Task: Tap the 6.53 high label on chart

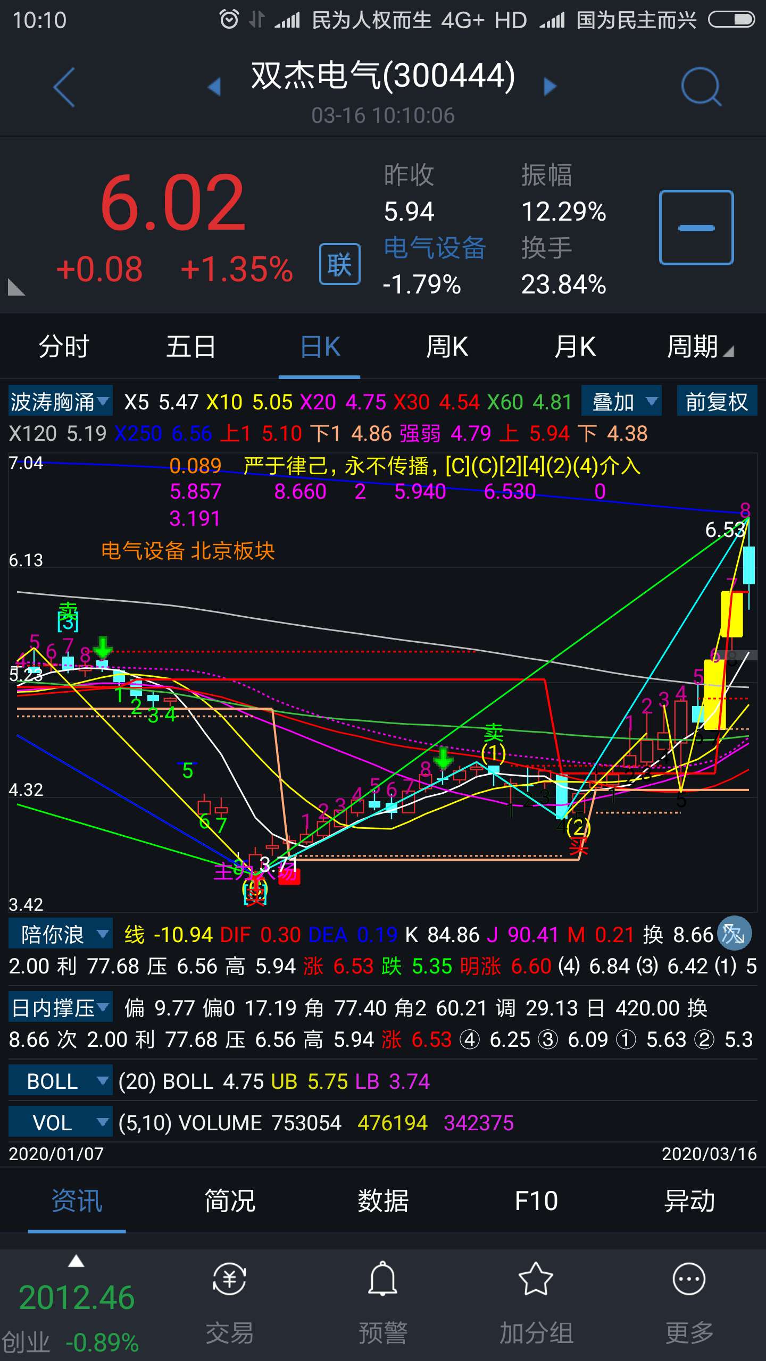Action: tap(725, 530)
